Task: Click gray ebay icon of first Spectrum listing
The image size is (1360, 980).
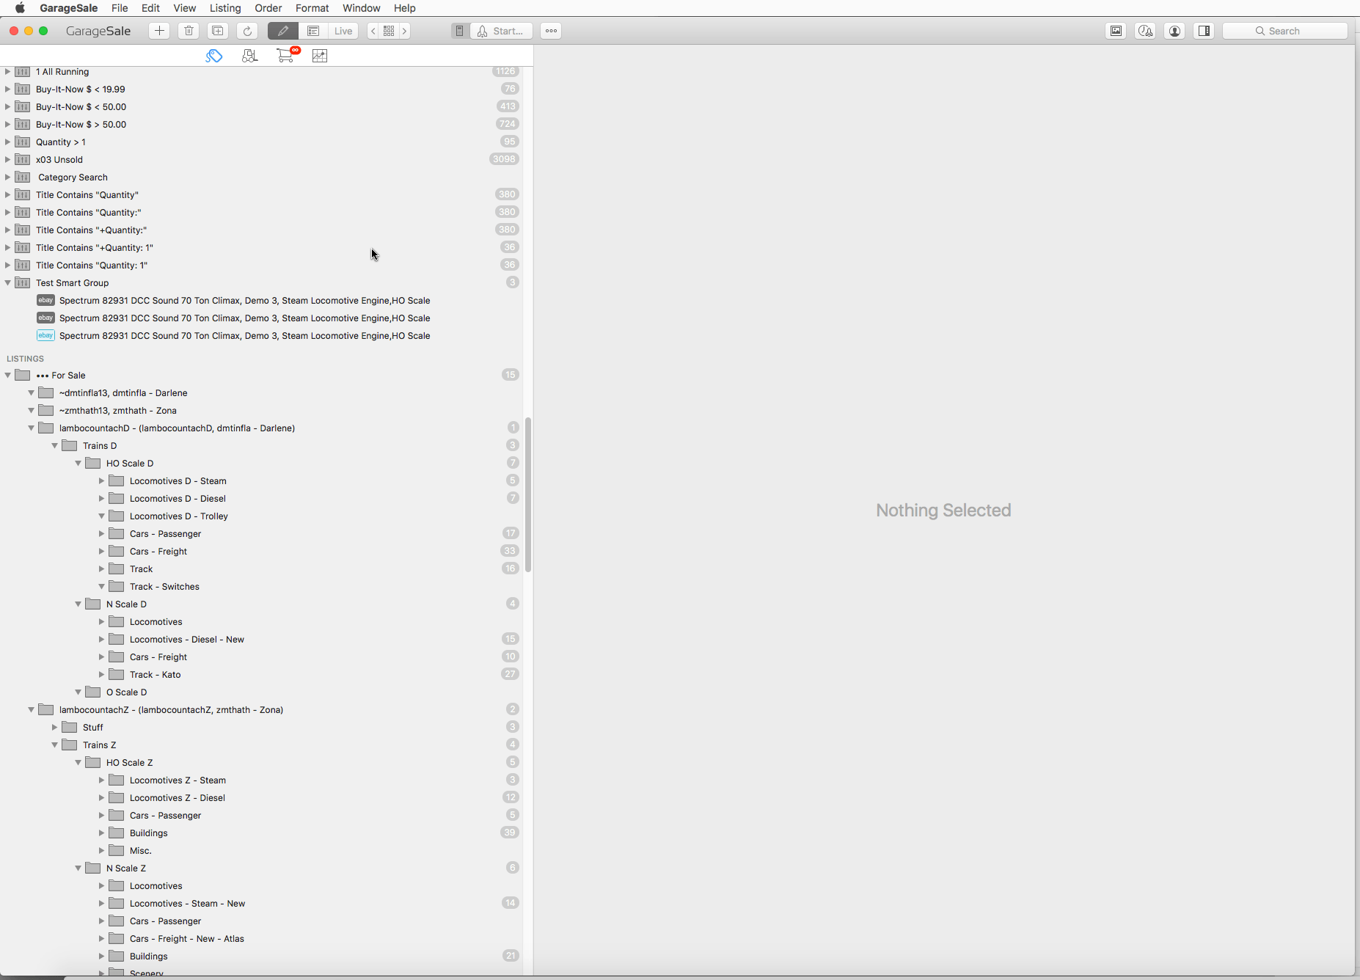Action: (x=45, y=300)
